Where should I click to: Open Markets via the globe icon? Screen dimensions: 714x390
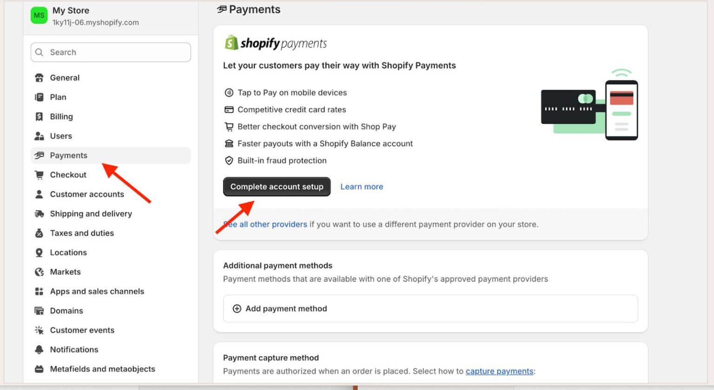40,271
